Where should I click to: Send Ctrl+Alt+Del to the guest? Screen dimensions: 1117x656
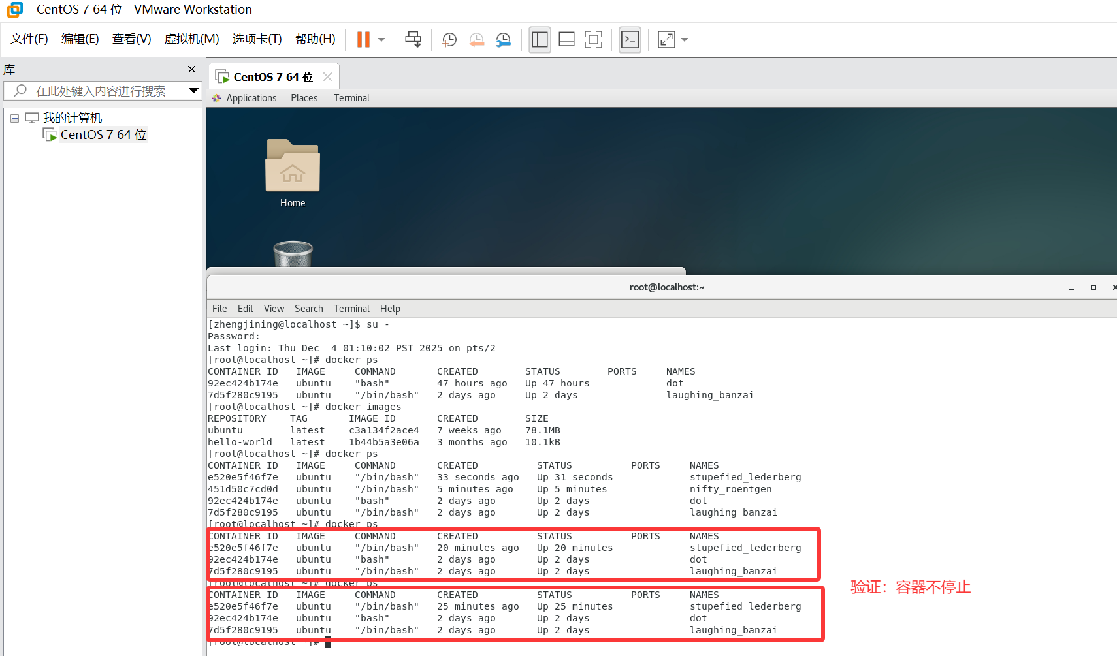[x=413, y=39]
